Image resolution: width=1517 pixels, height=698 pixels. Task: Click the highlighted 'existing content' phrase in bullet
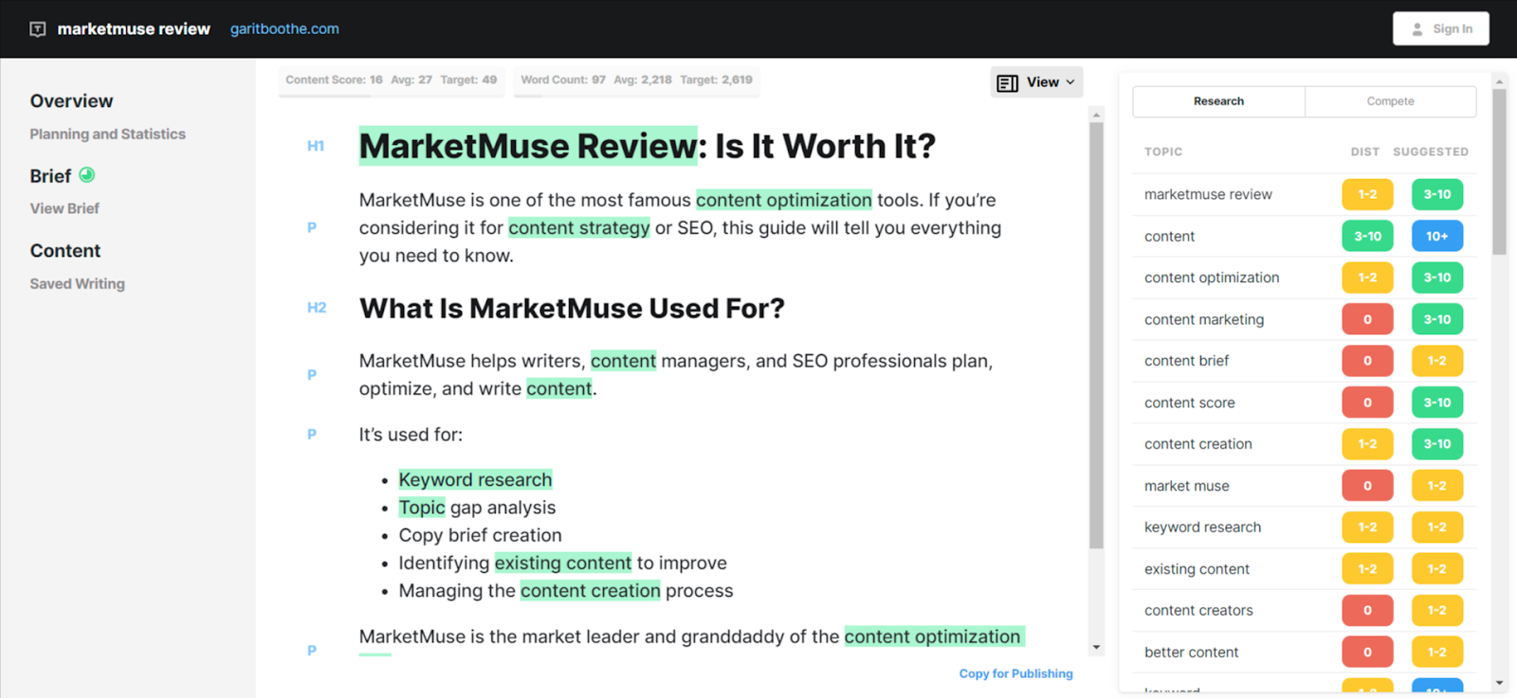point(563,564)
